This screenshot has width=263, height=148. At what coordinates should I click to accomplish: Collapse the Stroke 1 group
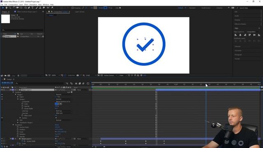coord(18,99)
